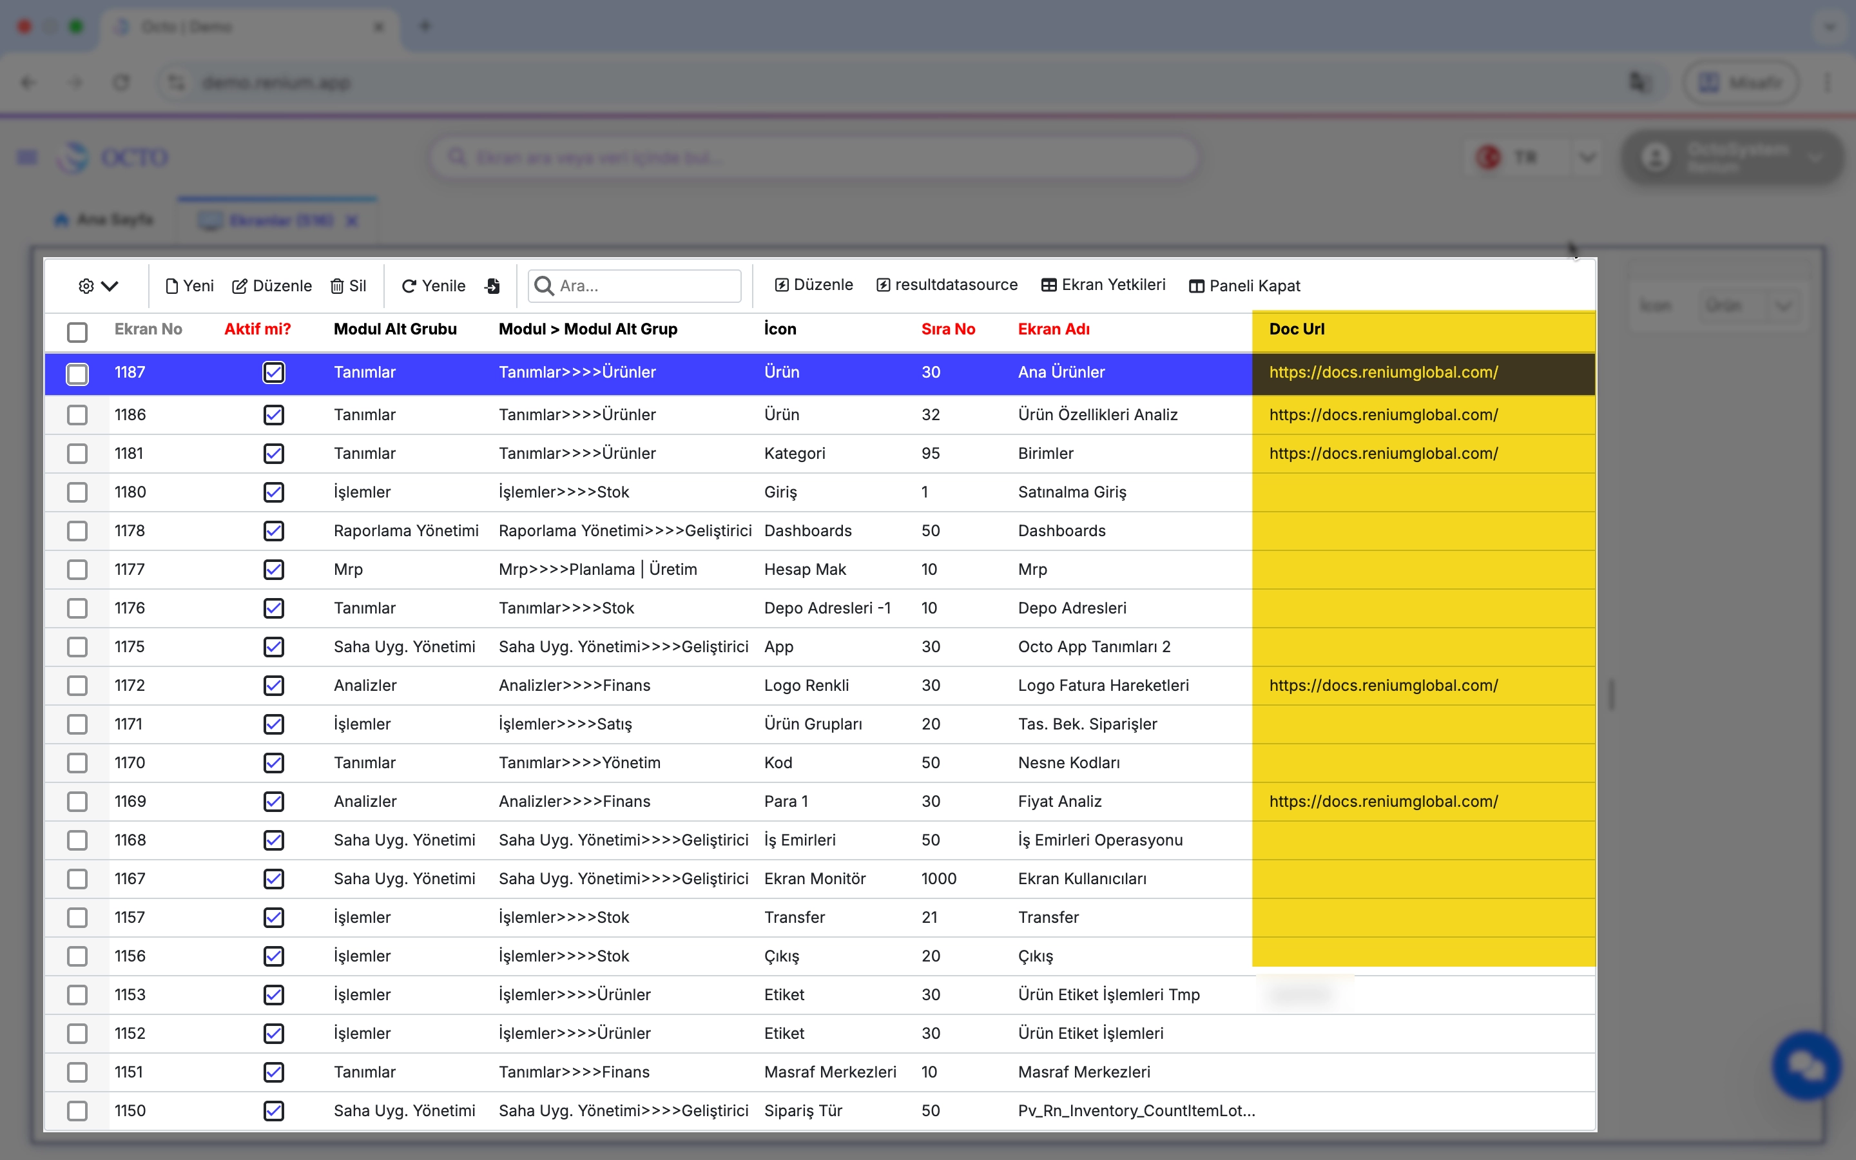Check the row selector for Ekran 1186

tap(77, 415)
